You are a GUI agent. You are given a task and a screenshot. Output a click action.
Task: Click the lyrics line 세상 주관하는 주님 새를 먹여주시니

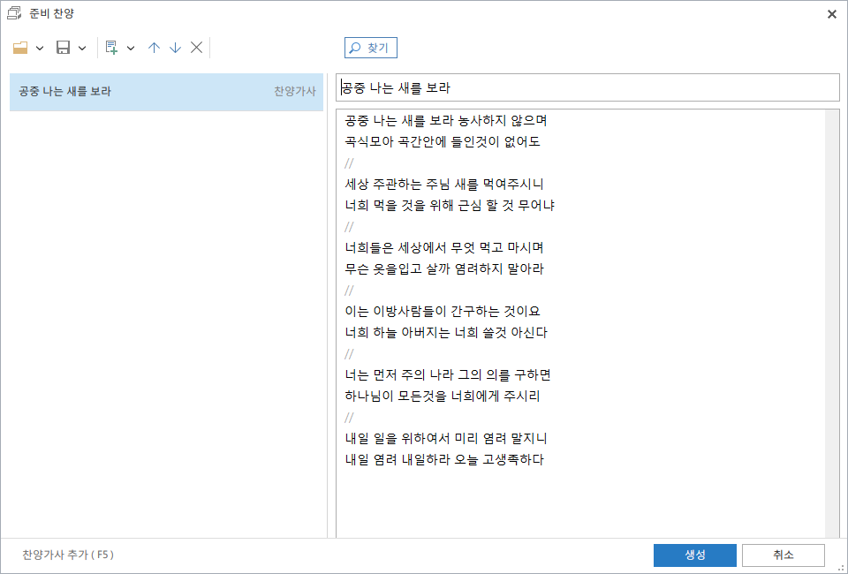click(444, 184)
